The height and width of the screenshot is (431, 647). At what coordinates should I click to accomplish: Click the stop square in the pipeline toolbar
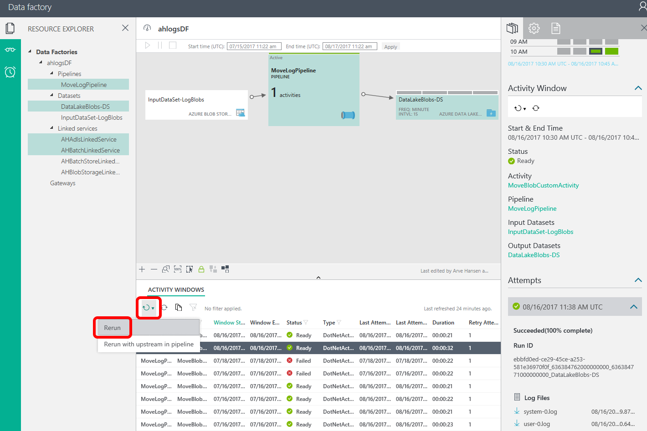point(173,45)
